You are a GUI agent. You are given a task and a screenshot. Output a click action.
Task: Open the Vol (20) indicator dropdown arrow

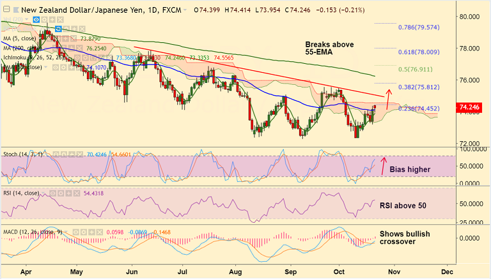pos(26,19)
